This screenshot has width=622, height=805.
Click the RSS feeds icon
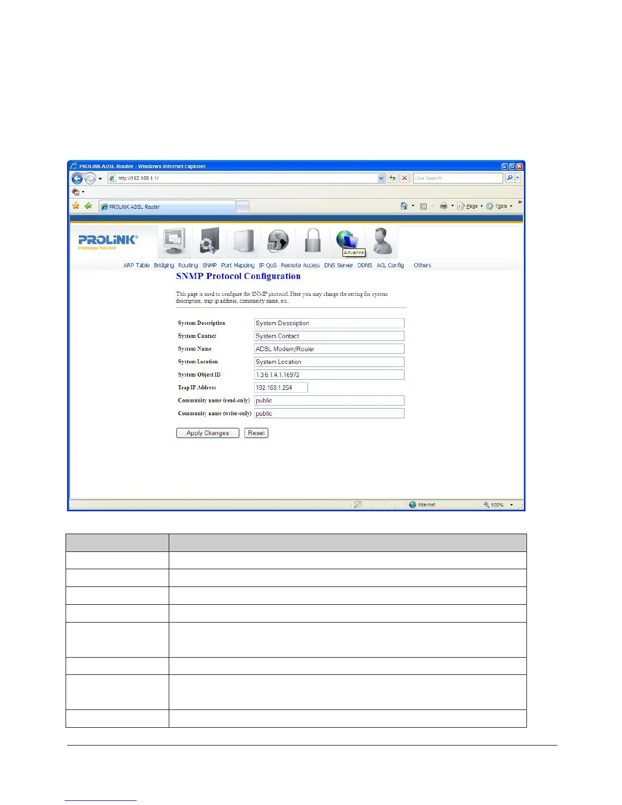[x=423, y=206]
